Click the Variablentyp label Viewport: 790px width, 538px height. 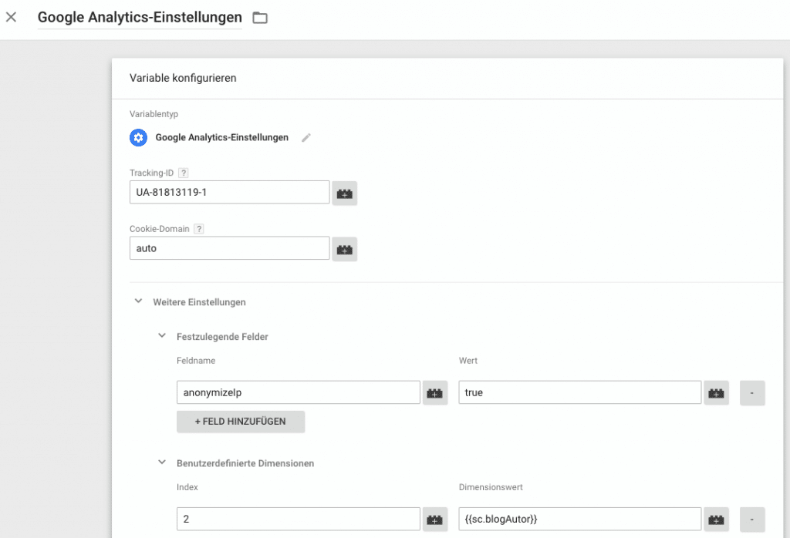[154, 114]
